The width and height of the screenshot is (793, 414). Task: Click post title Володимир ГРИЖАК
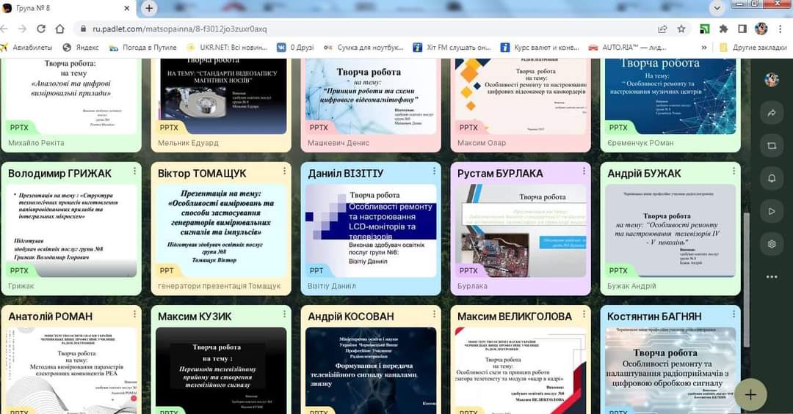click(x=59, y=173)
